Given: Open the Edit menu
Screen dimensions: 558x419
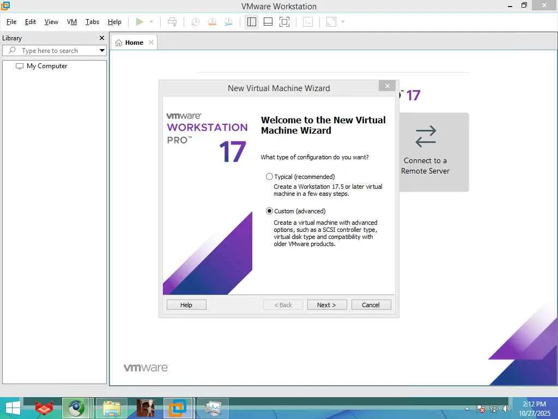Looking at the screenshot, I should click(31, 22).
